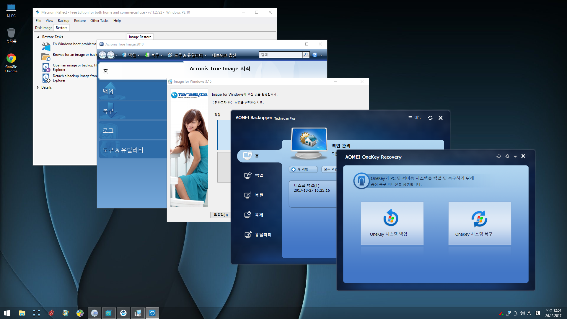Click the refresh icon in AOMEI Backupper

pyautogui.click(x=430, y=118)
